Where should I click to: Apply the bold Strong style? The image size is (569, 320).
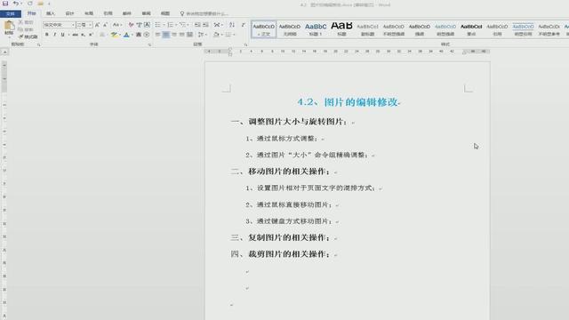(x=471, y=29)
